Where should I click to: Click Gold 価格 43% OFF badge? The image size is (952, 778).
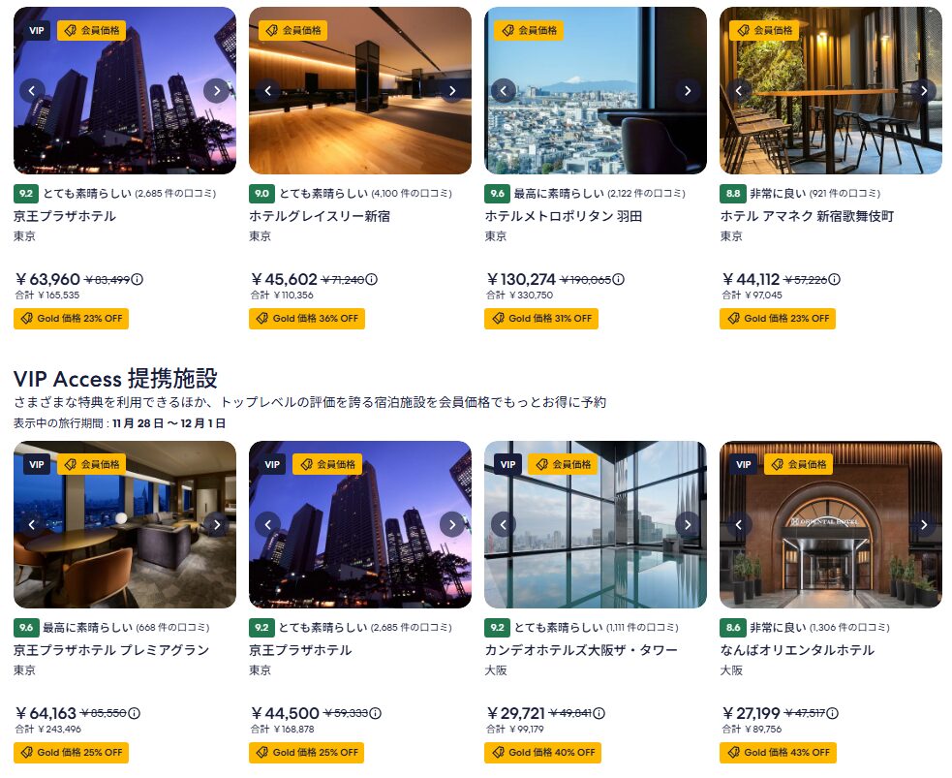pyautogui.click(x=778, y=752)
